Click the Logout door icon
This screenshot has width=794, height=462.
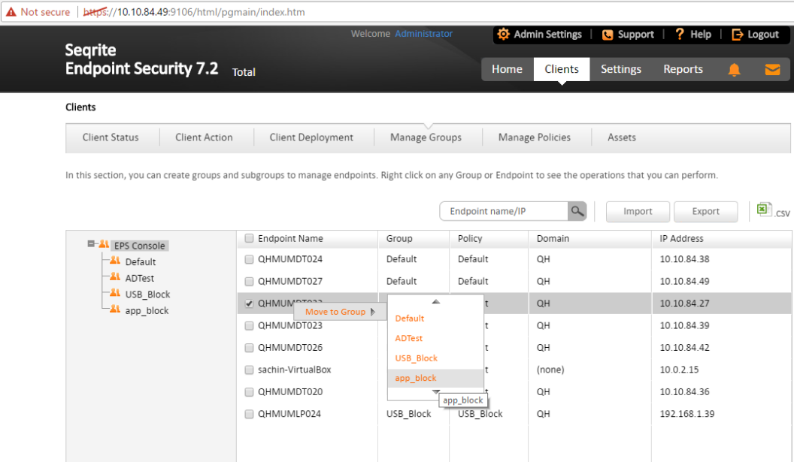[738, 35]
